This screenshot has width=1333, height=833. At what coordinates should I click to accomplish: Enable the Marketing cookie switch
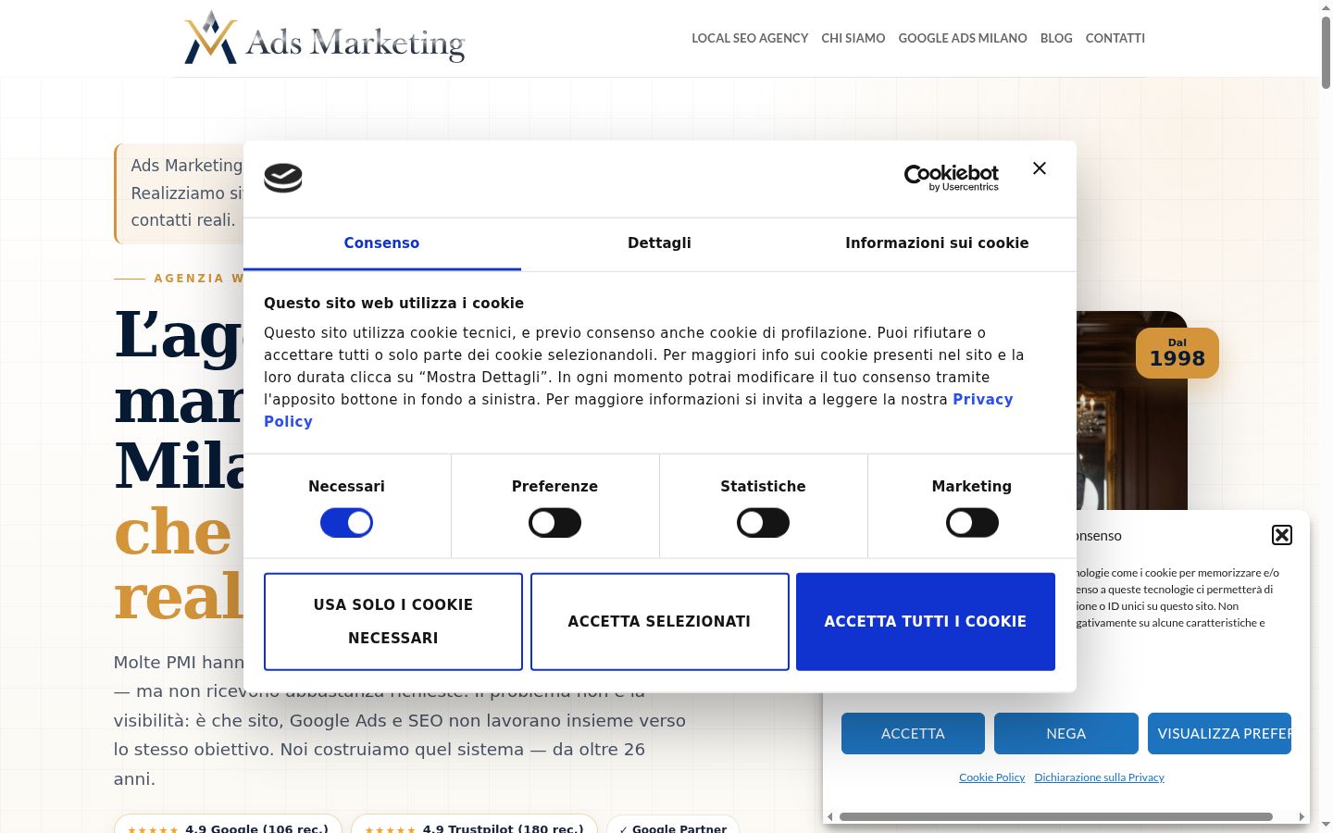972,523
